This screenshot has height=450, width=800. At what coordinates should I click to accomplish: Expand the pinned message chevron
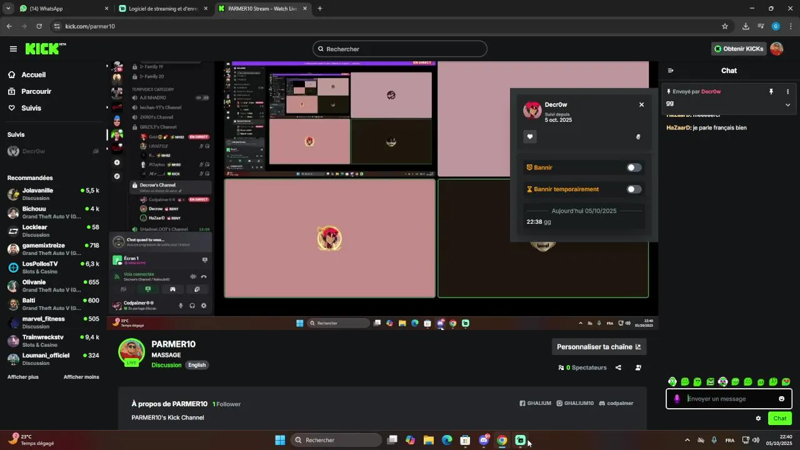[787, 105]
